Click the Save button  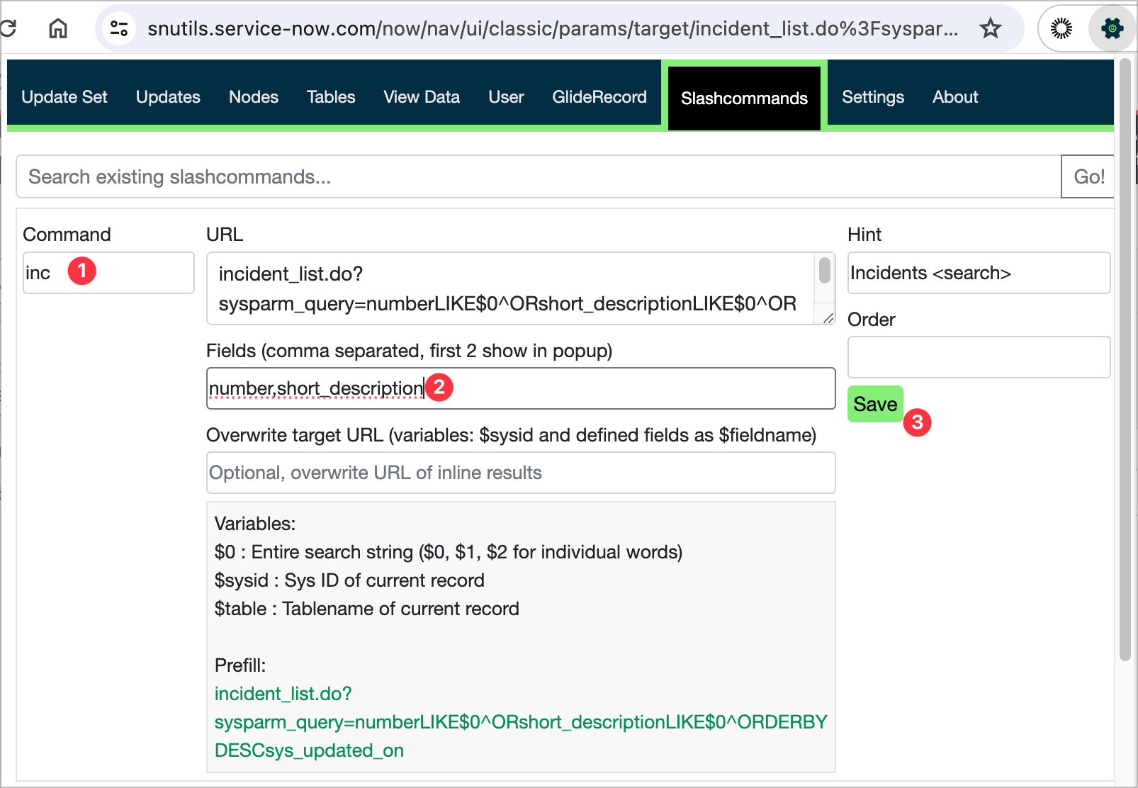coord(875,404)
